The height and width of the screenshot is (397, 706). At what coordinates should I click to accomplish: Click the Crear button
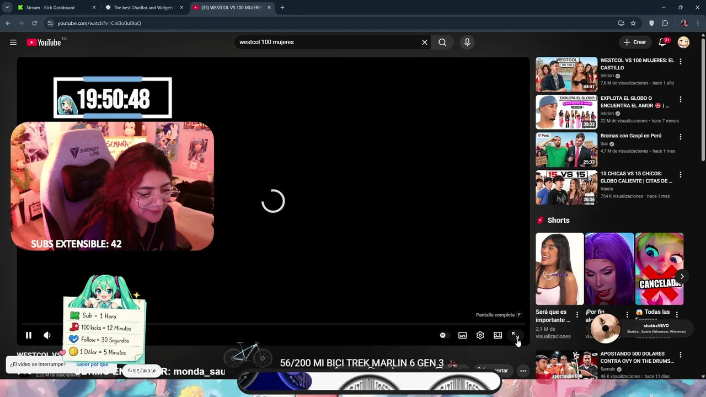634,42
